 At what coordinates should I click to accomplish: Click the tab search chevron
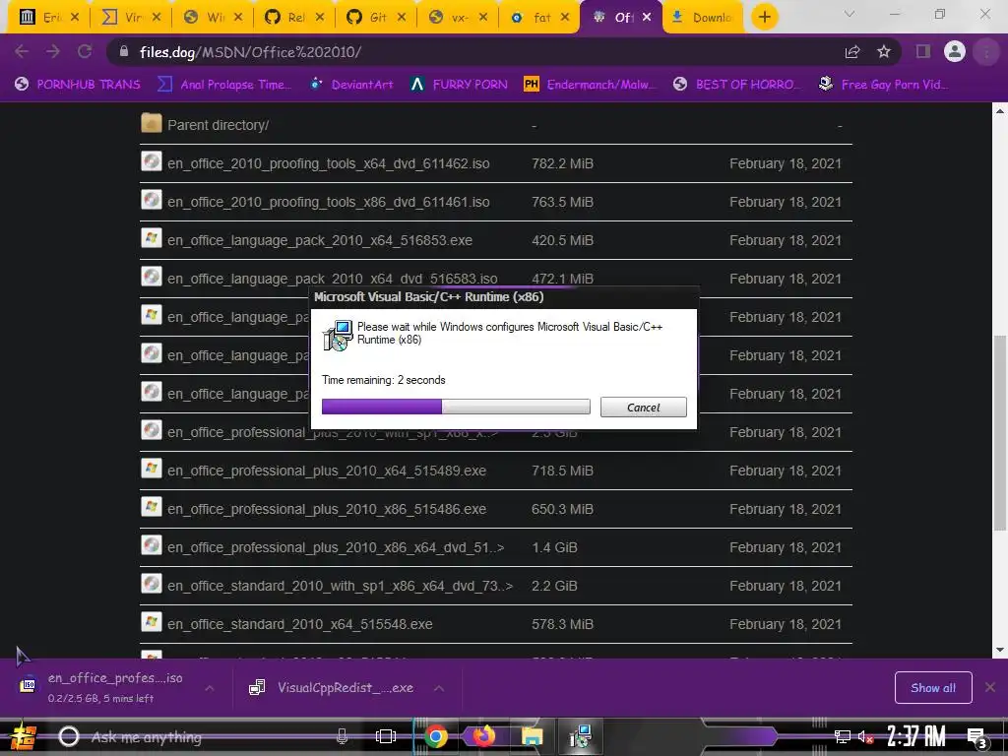[x=850, y=14]
